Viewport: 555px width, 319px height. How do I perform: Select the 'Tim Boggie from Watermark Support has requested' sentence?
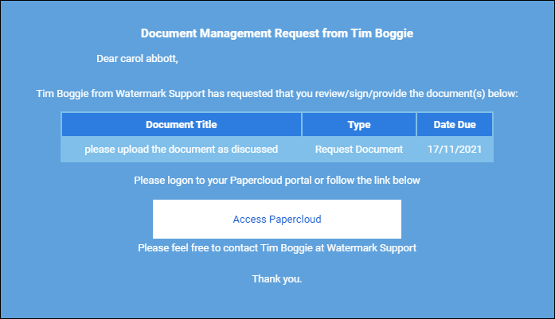(x=277, y=94)
